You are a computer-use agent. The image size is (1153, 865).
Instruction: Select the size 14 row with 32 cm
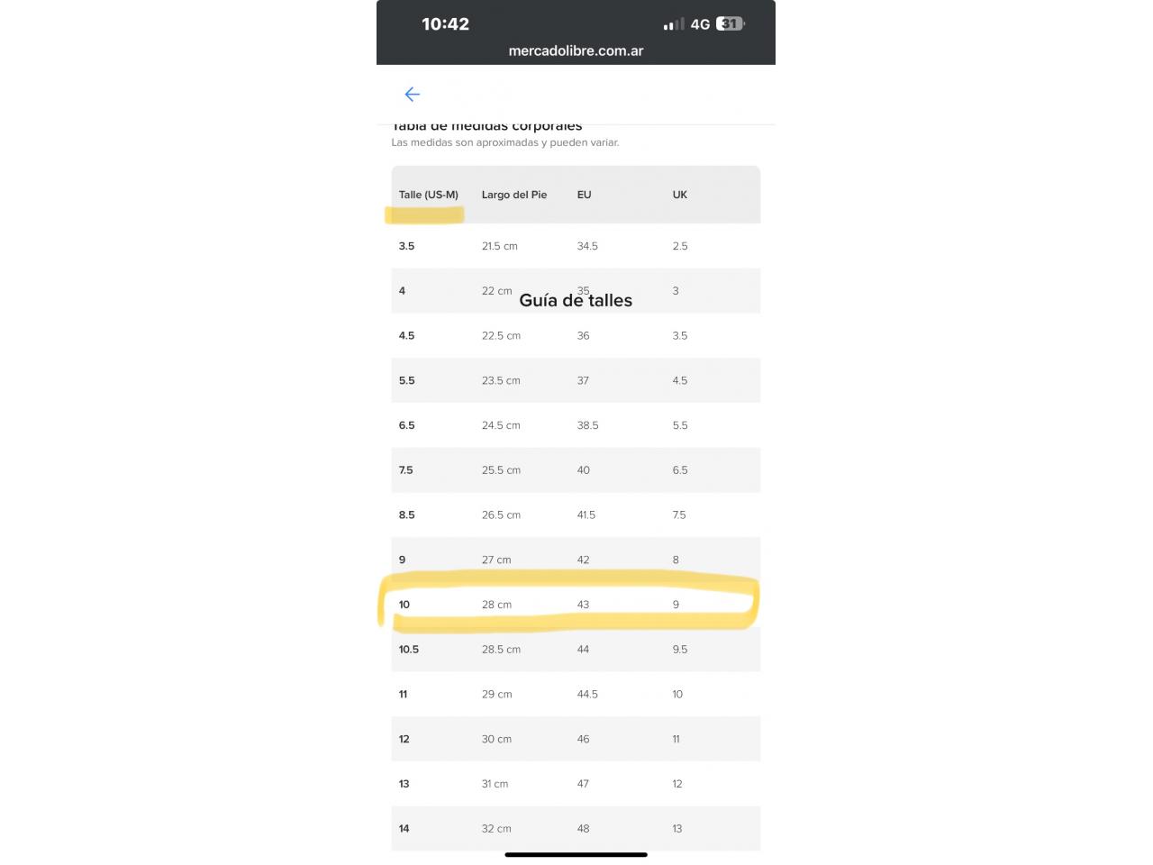point(576,829)
